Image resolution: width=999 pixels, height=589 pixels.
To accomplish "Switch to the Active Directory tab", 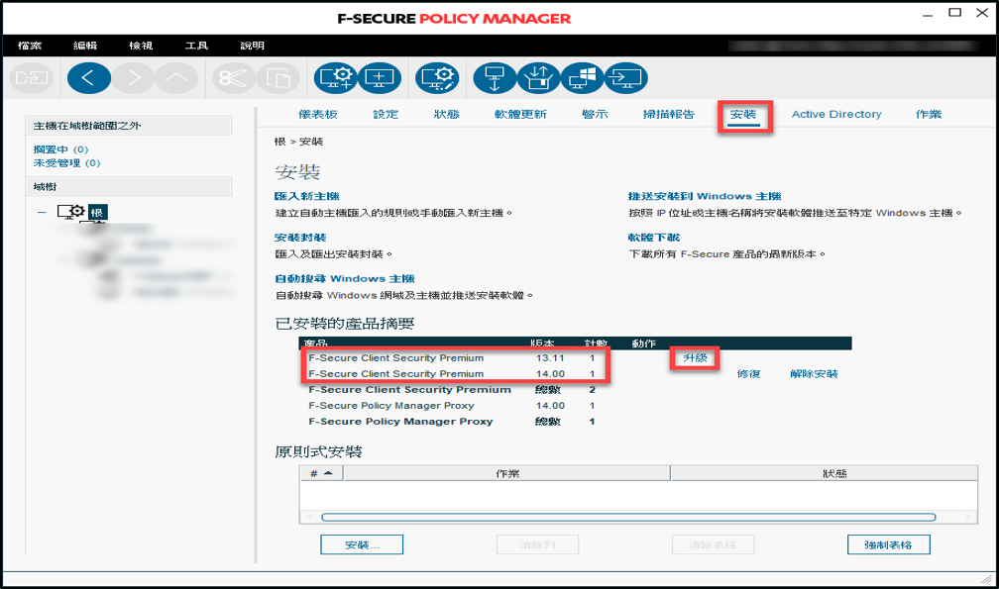I will pyautogui.click(x=835, y=115).
